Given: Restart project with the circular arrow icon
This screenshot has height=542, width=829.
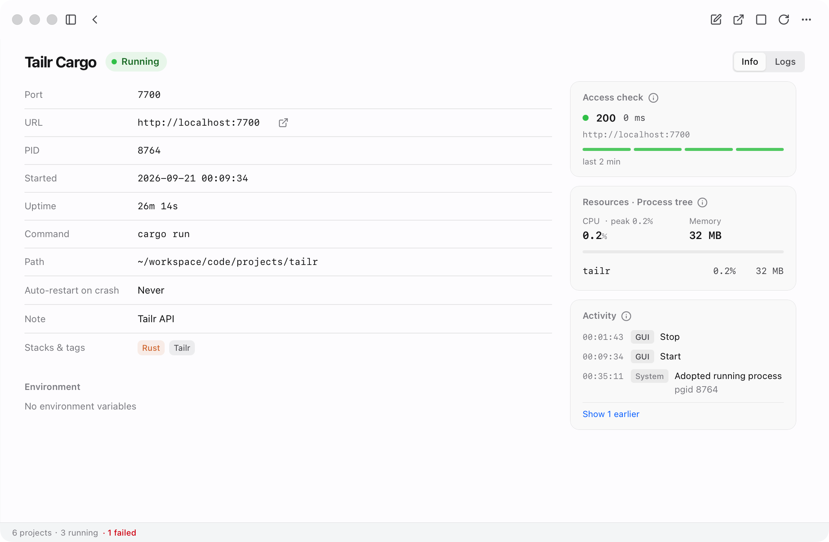Looking at the screenshot, I should (x=784, y=20).
